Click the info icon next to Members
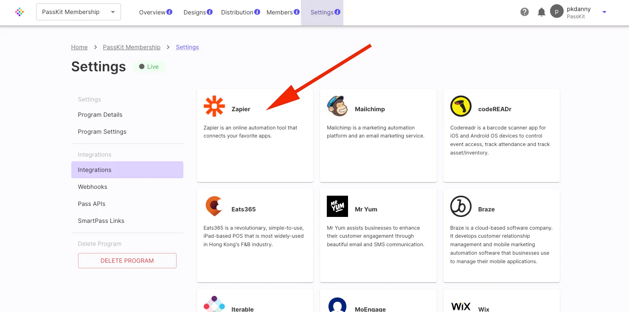The height and width of the screenshot is (312, 629). click(297, 12)
